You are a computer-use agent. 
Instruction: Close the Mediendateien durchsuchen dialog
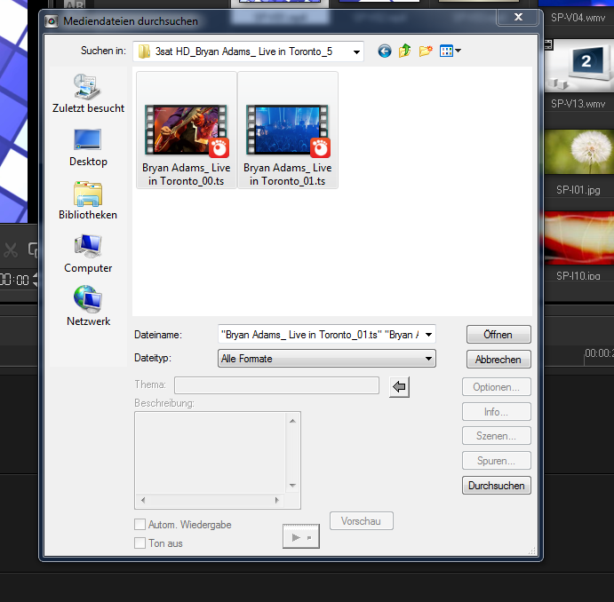pos(518,17)
